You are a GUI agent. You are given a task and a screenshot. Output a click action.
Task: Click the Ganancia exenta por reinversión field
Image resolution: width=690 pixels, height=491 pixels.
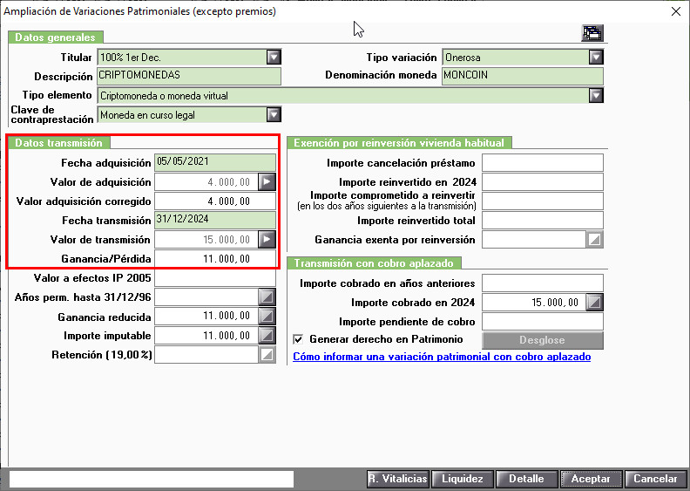(534, 240)
